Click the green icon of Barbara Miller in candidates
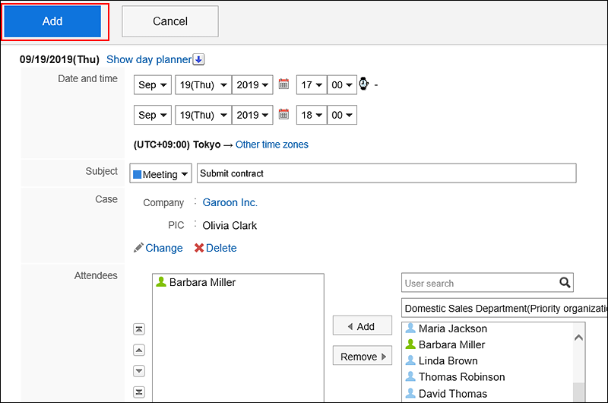The image size is (608, 403). pos(410,344)
